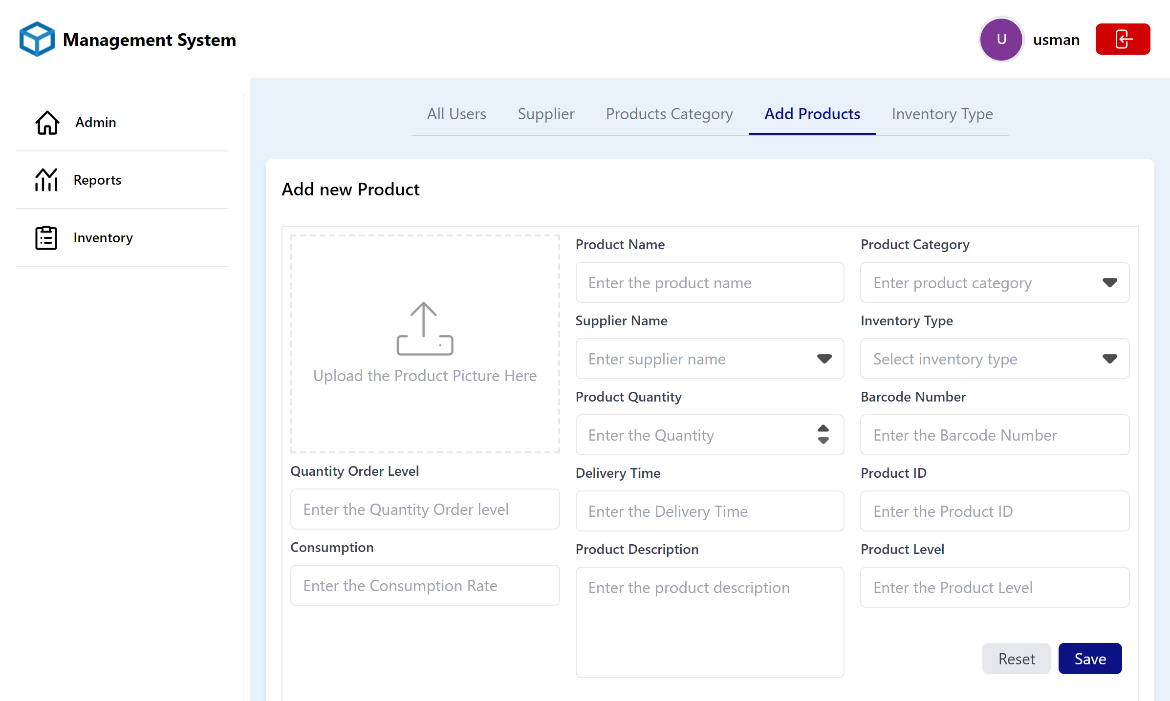1170x701 pixels.
Task: Click the blue cube logo icon
Action: (x=37, y=39)
